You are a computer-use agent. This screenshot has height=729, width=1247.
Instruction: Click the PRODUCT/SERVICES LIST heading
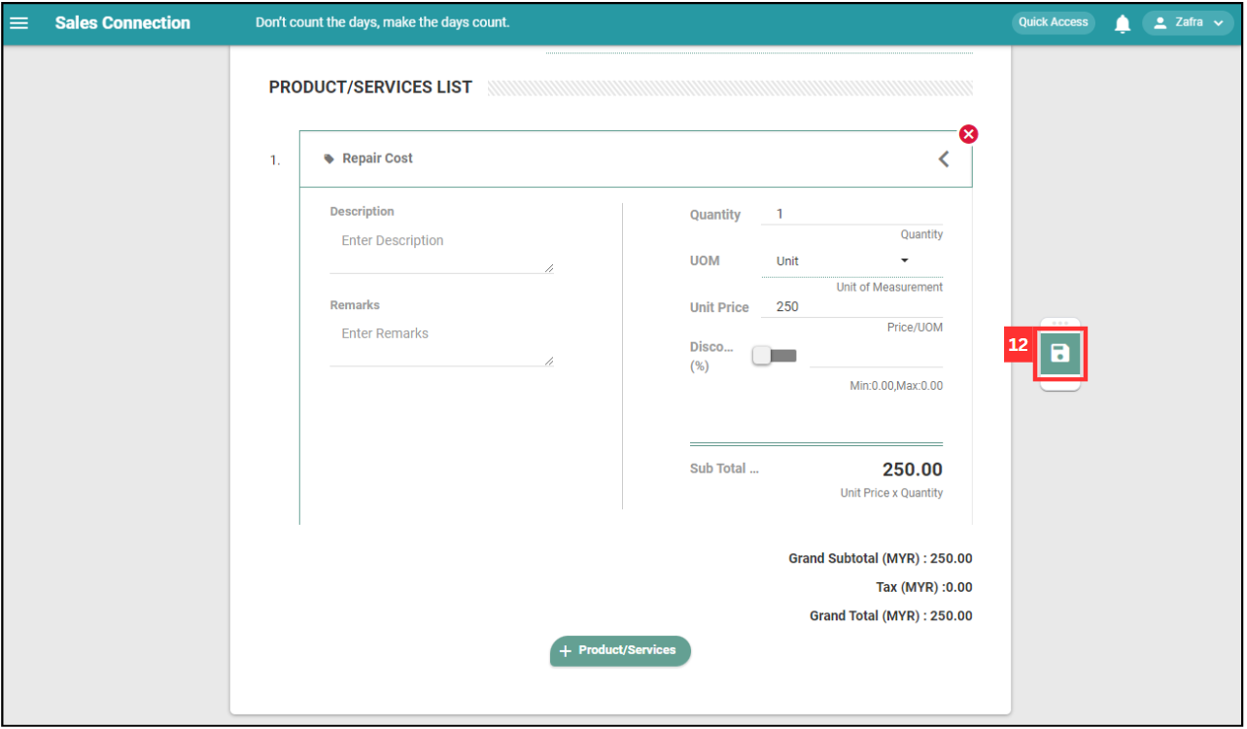[x=370, y=87]
